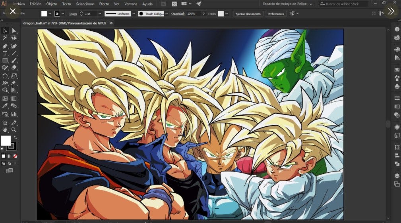
Task: Select the Symbol Sprayer tool
Action: pos(5,114)
